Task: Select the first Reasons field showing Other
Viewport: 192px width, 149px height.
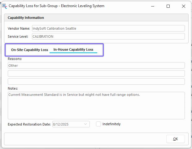Action: [96, 66]
